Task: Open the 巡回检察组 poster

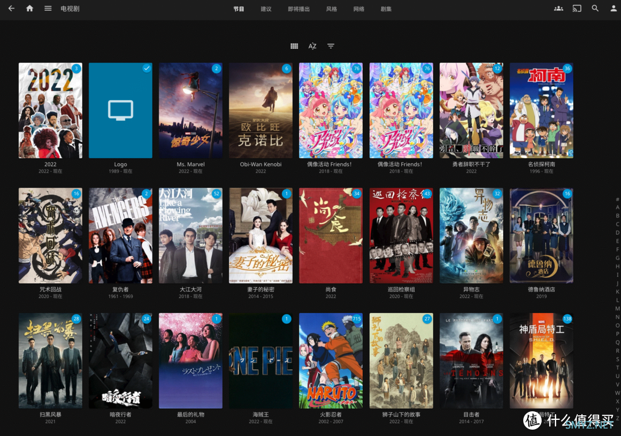Action: [x=401, y=236]
